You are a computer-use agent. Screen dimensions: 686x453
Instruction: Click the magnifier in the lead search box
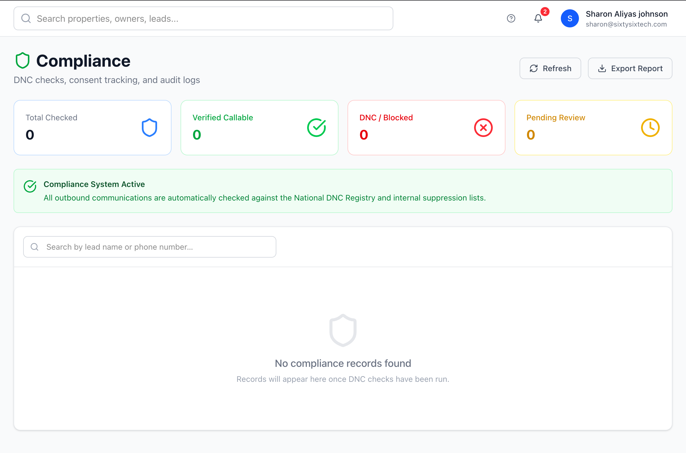tap(35, 247)
